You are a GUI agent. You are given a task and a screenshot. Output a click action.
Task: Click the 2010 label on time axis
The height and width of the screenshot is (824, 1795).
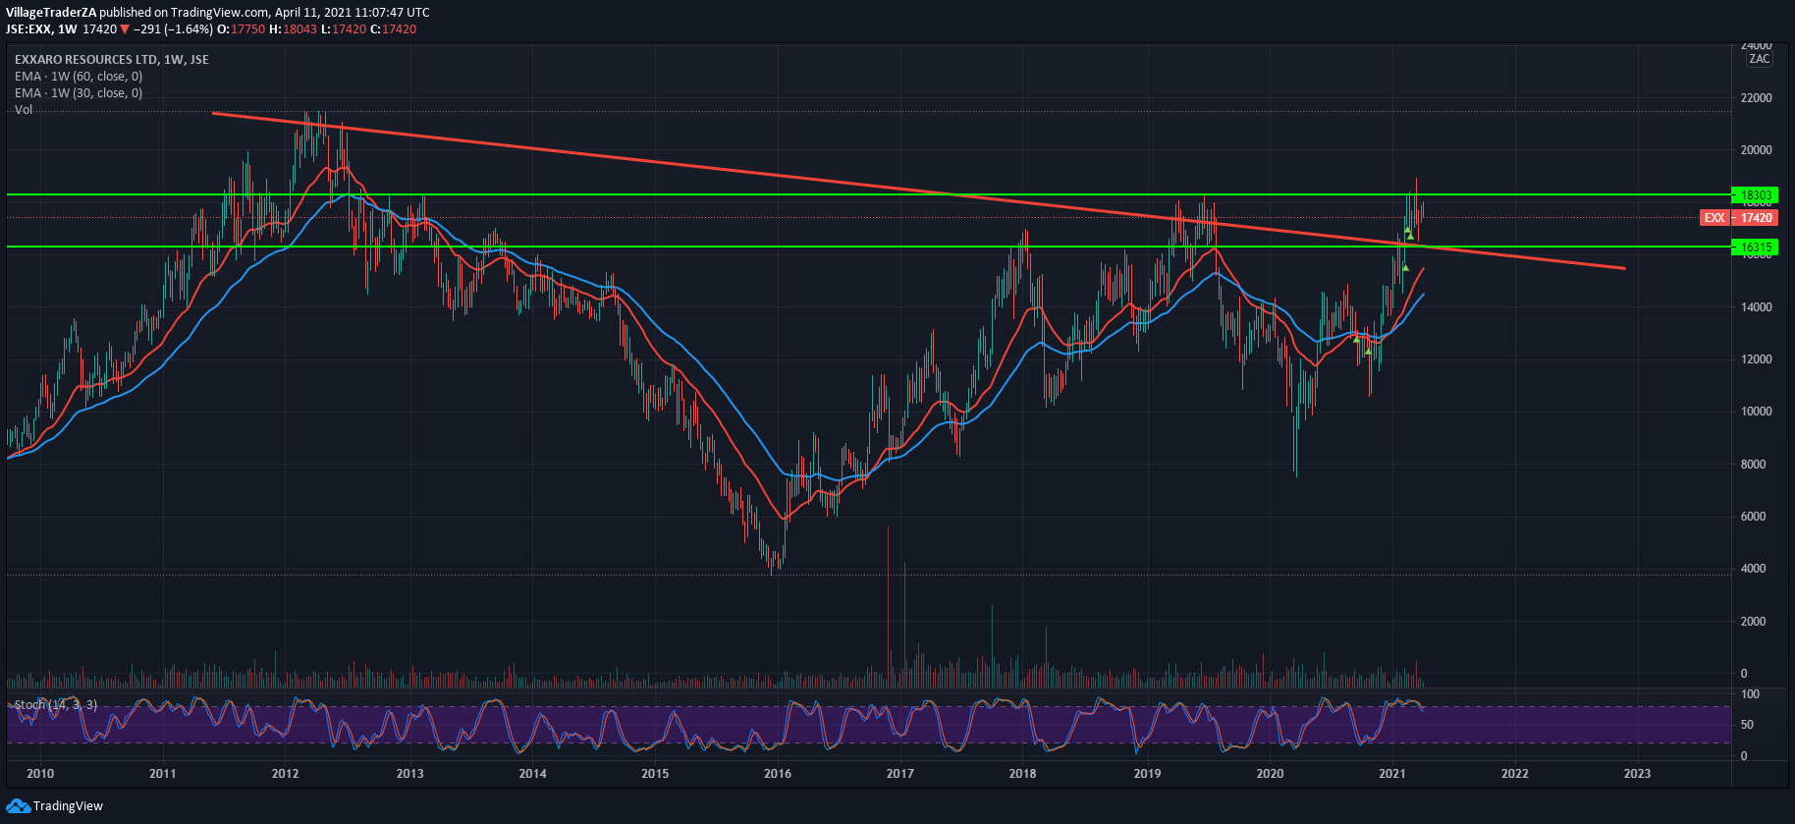coord(40,774)
